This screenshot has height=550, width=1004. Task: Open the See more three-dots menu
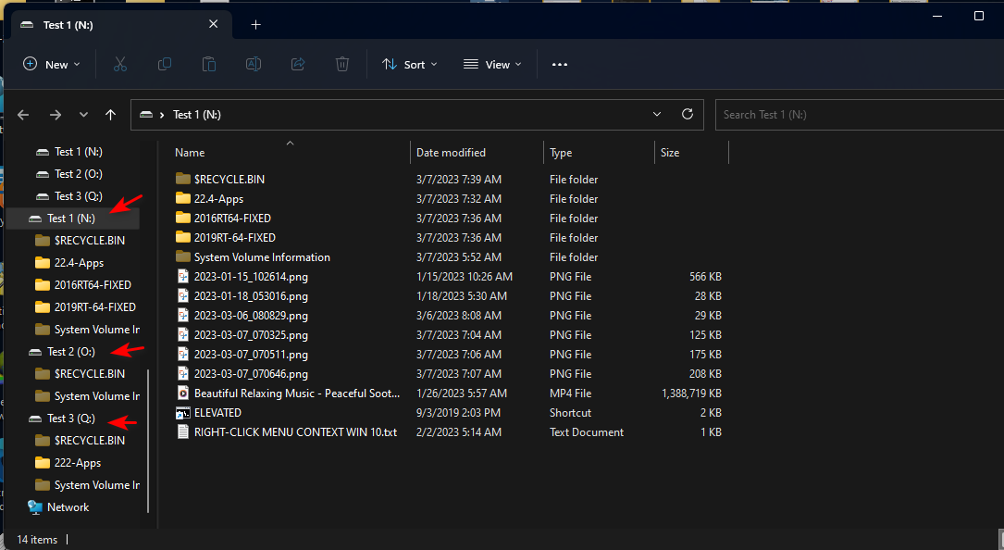(x=560, y=64)
